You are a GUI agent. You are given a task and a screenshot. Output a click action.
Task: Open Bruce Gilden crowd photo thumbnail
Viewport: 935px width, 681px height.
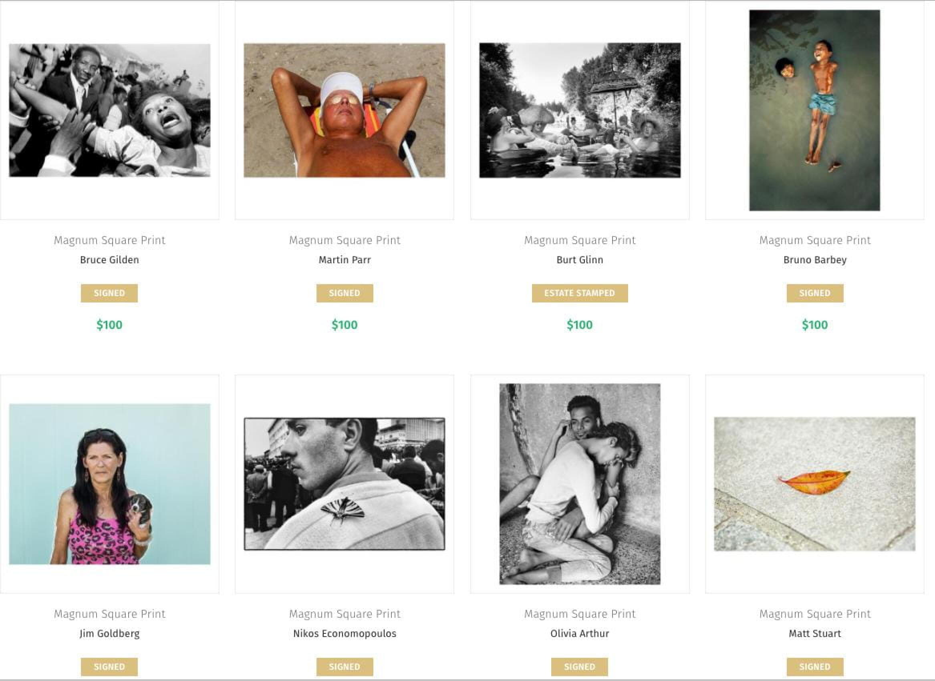click(109, 110)
